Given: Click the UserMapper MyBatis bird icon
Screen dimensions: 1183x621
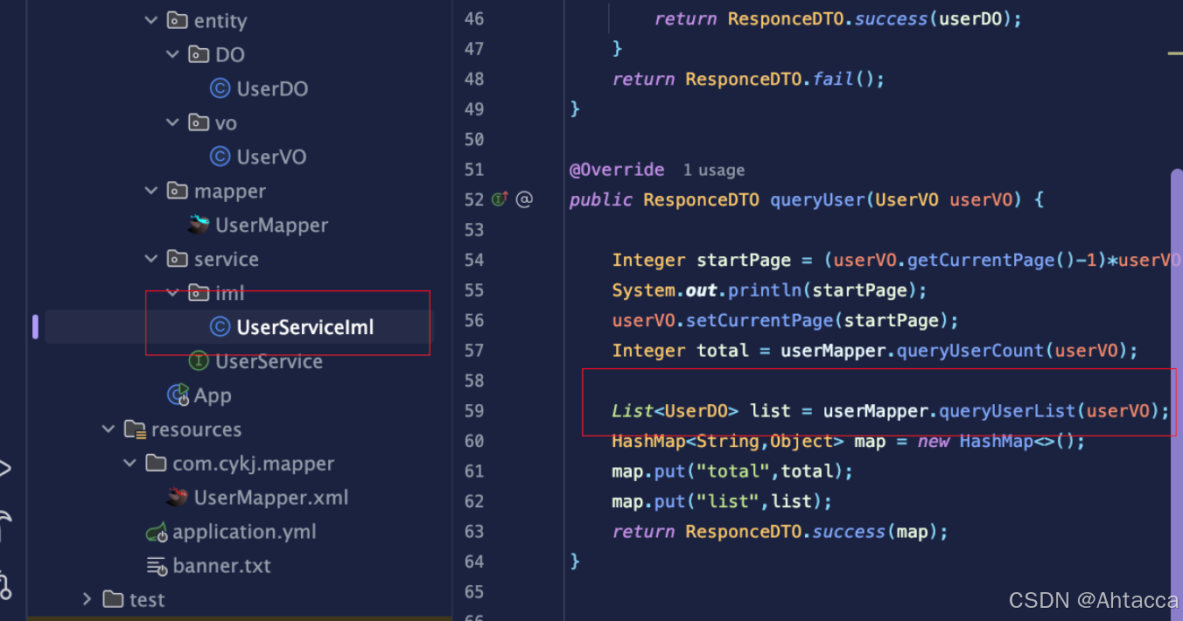Looking at the screenshot, I should pyautogui.click(x=199, y=225).
